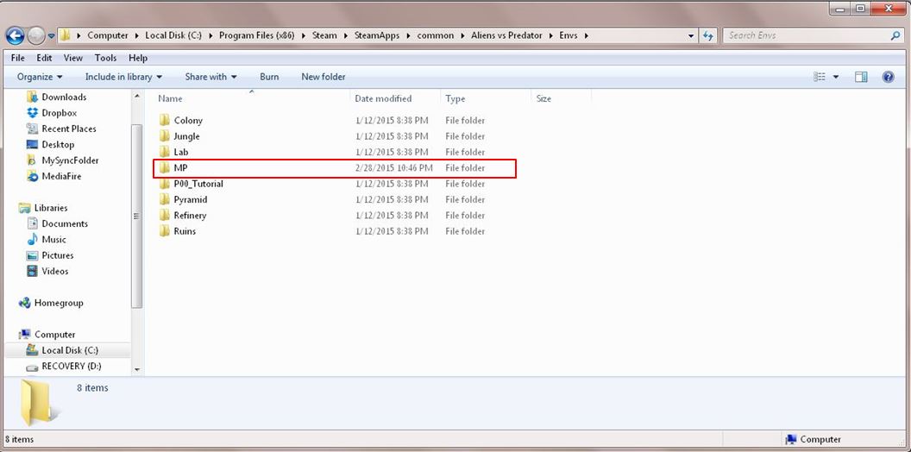The height and width of the screenshot is (452, 911).
Task: Open the Edit menu
Action: point(44,58)
